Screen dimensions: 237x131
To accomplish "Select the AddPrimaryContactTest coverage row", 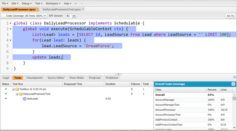I will (193, 125).
